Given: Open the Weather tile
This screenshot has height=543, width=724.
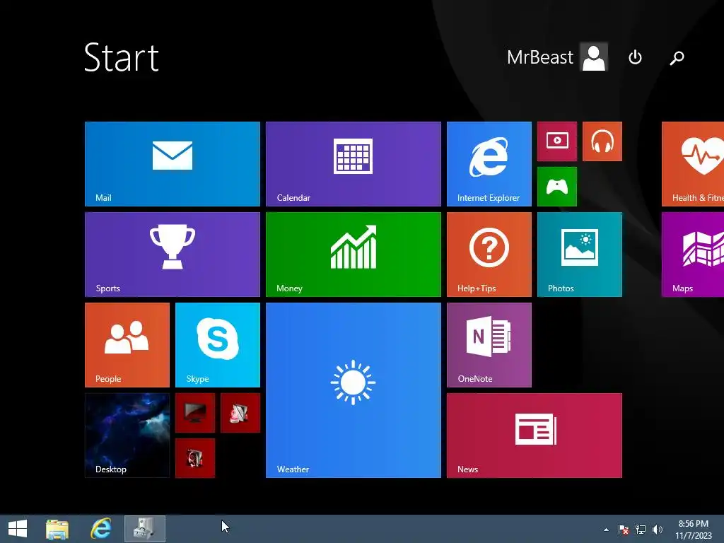Looking at the screenshot, I should [354, 390].
